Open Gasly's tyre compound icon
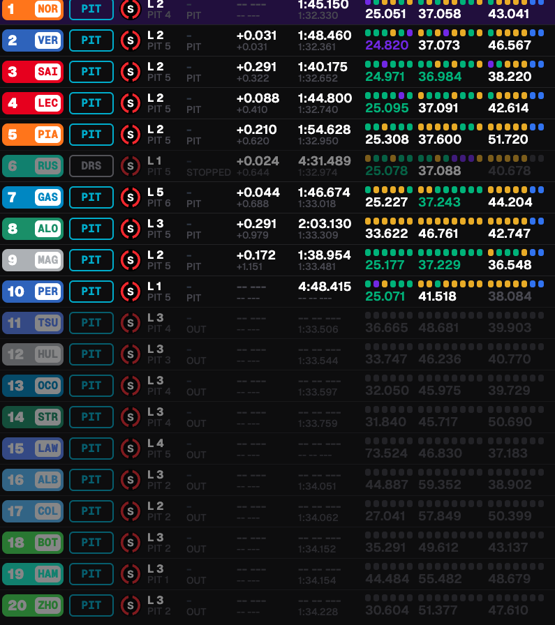This screenshot has width=555, height=625. click(x=130, y=197)
